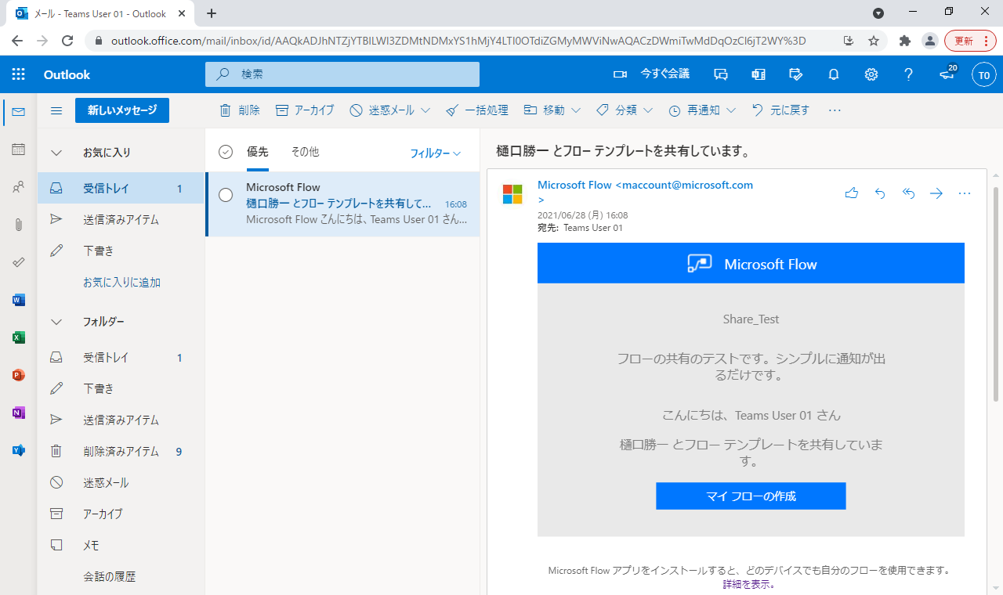This screenshot has height=595, width=1003.
Task: Click 一括処理 in toolbar
Action: click(477, 110)
